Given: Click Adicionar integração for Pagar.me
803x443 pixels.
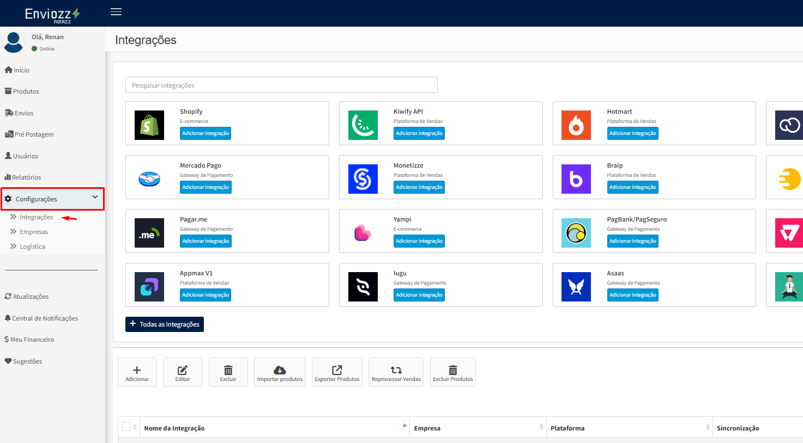Looking at the screenshot, I should tap(206, 241).
